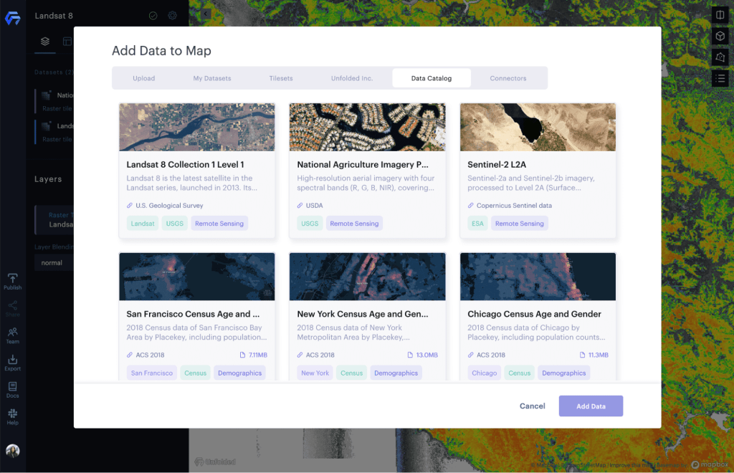This screenshot has height=473, width=734.
Task: Open the draw on map tool
Action: tap(720, 57)
